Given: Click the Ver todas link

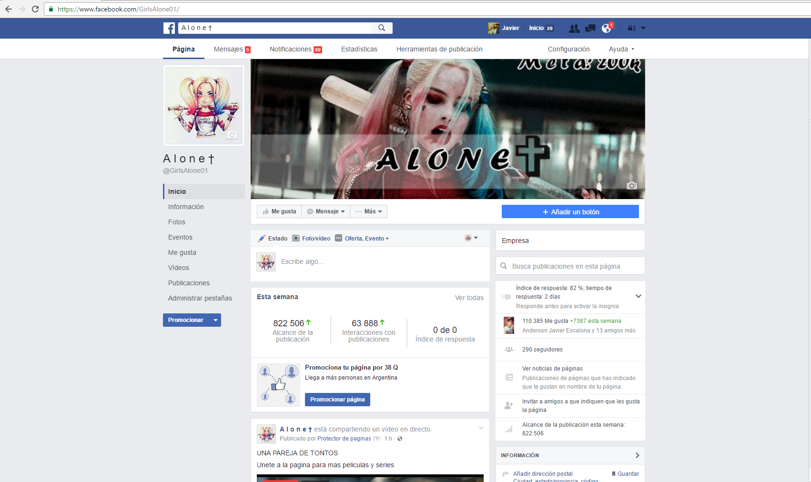Looking at the screenshot, I should pos(469,298).
